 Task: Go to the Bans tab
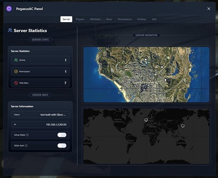click(109, 19)
